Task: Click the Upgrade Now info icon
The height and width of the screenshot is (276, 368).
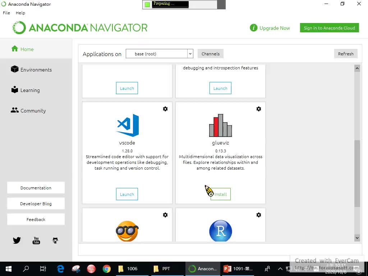Action: coord(253,28)
